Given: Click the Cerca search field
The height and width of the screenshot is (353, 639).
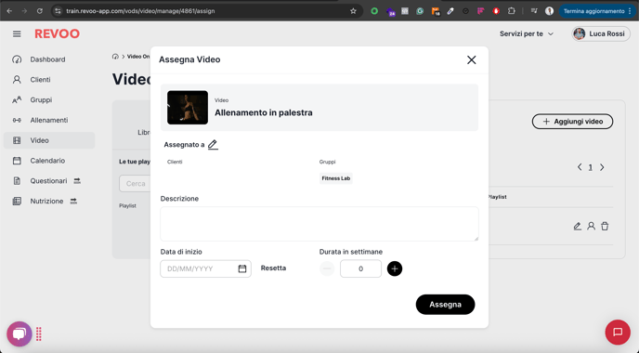Looking at the screenshot, I should click(135, 183).
